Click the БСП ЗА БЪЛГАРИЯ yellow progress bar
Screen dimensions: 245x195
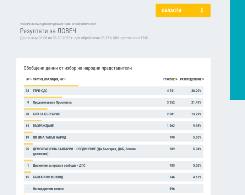point(36,109)
